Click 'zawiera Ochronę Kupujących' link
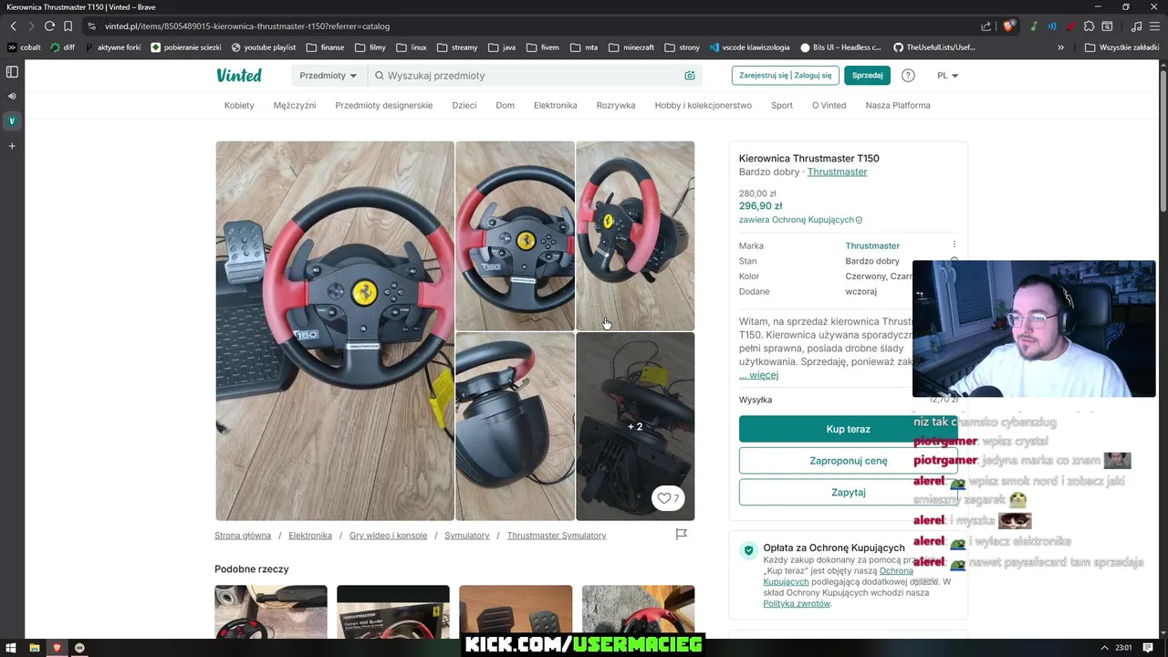This screenshot has height=657, width=1168. coord(800,220)
